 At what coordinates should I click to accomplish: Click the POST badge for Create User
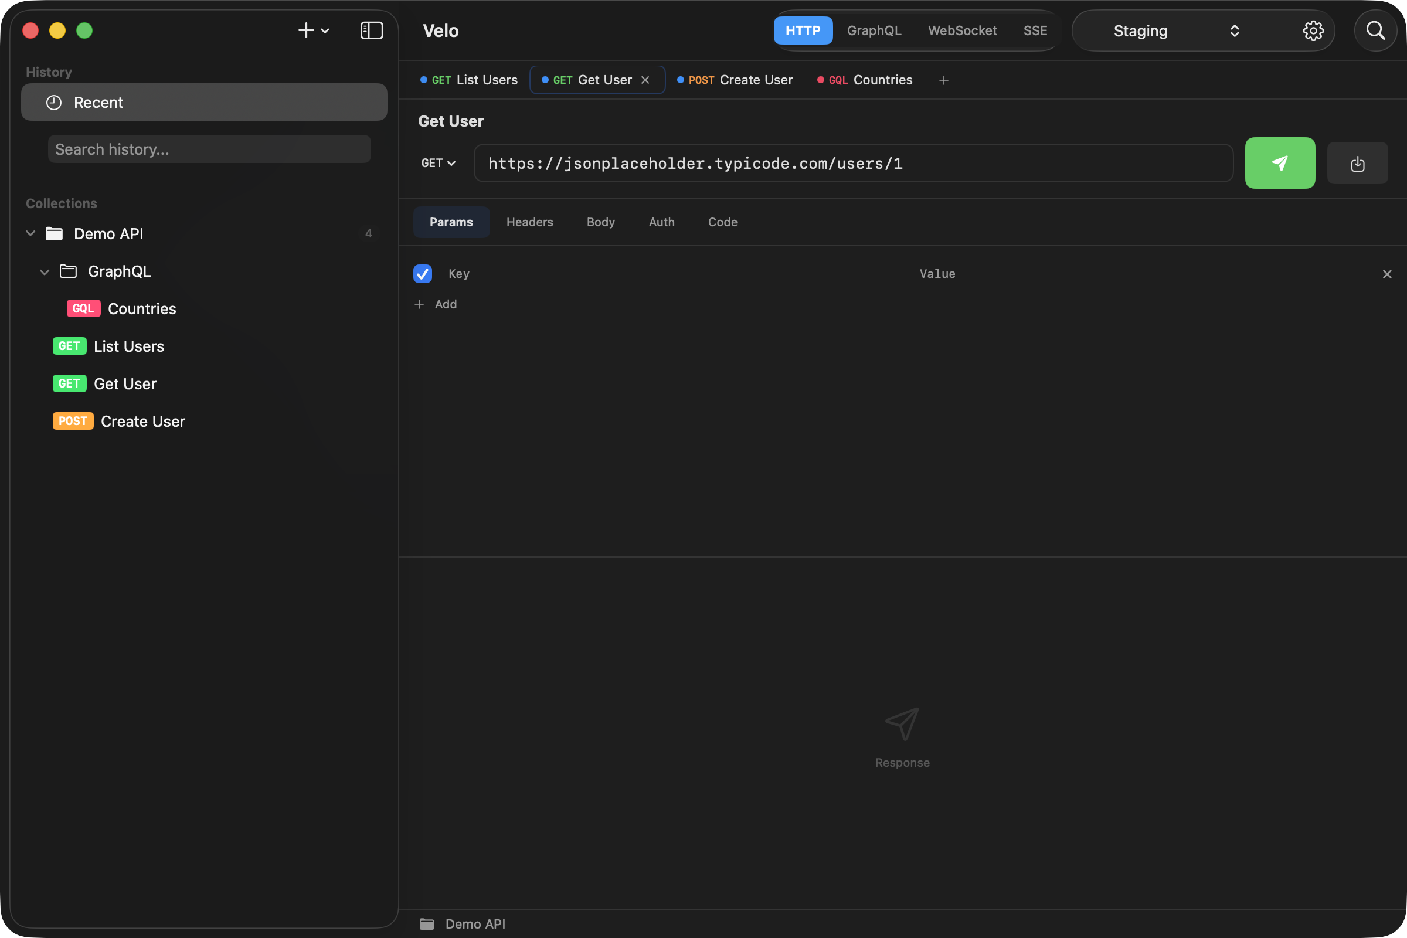(73, 421)
